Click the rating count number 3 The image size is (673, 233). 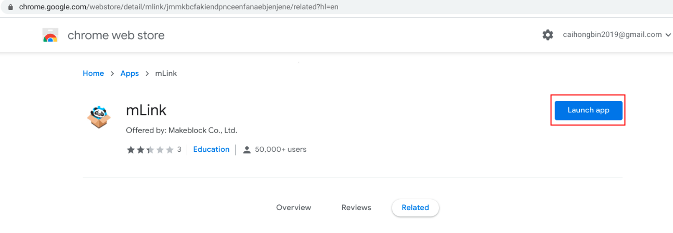[x=179, y=150]
